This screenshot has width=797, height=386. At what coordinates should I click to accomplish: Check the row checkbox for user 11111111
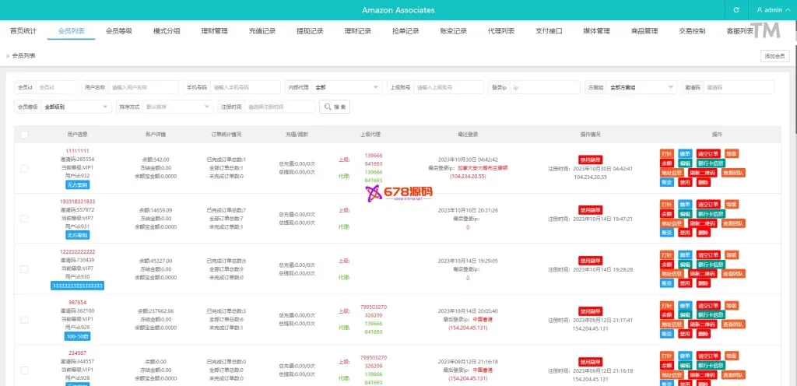coord(24,168)
